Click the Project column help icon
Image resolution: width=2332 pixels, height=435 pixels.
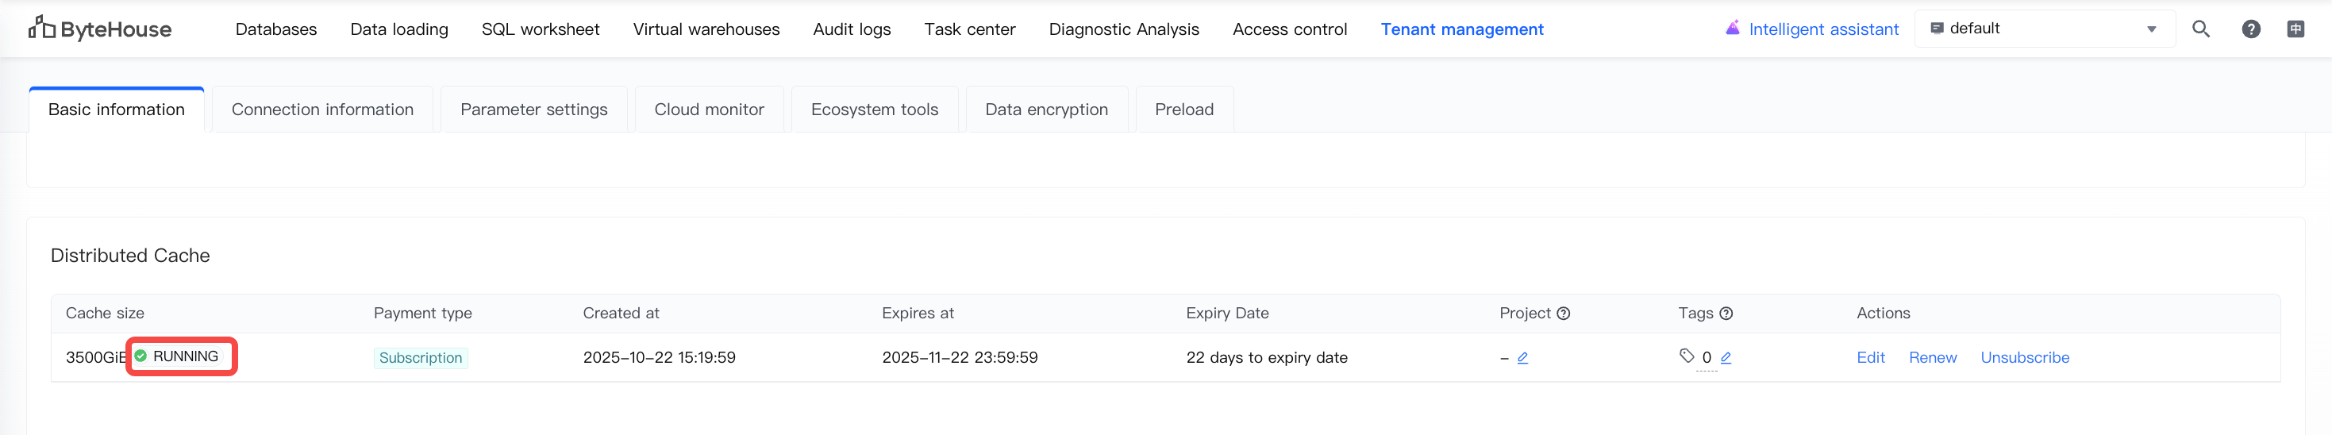click(1564, 314)
